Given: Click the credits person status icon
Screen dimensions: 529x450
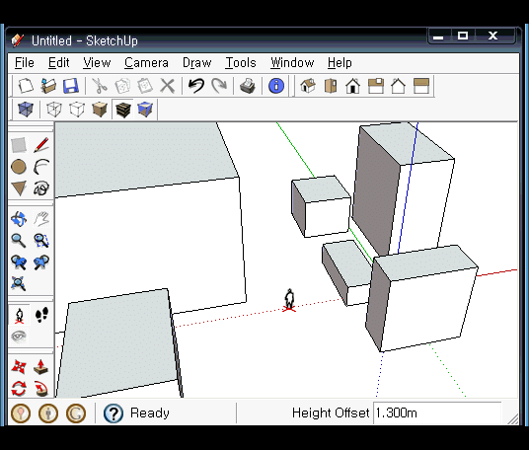Looking at the screenshot, I should [48, 413].
